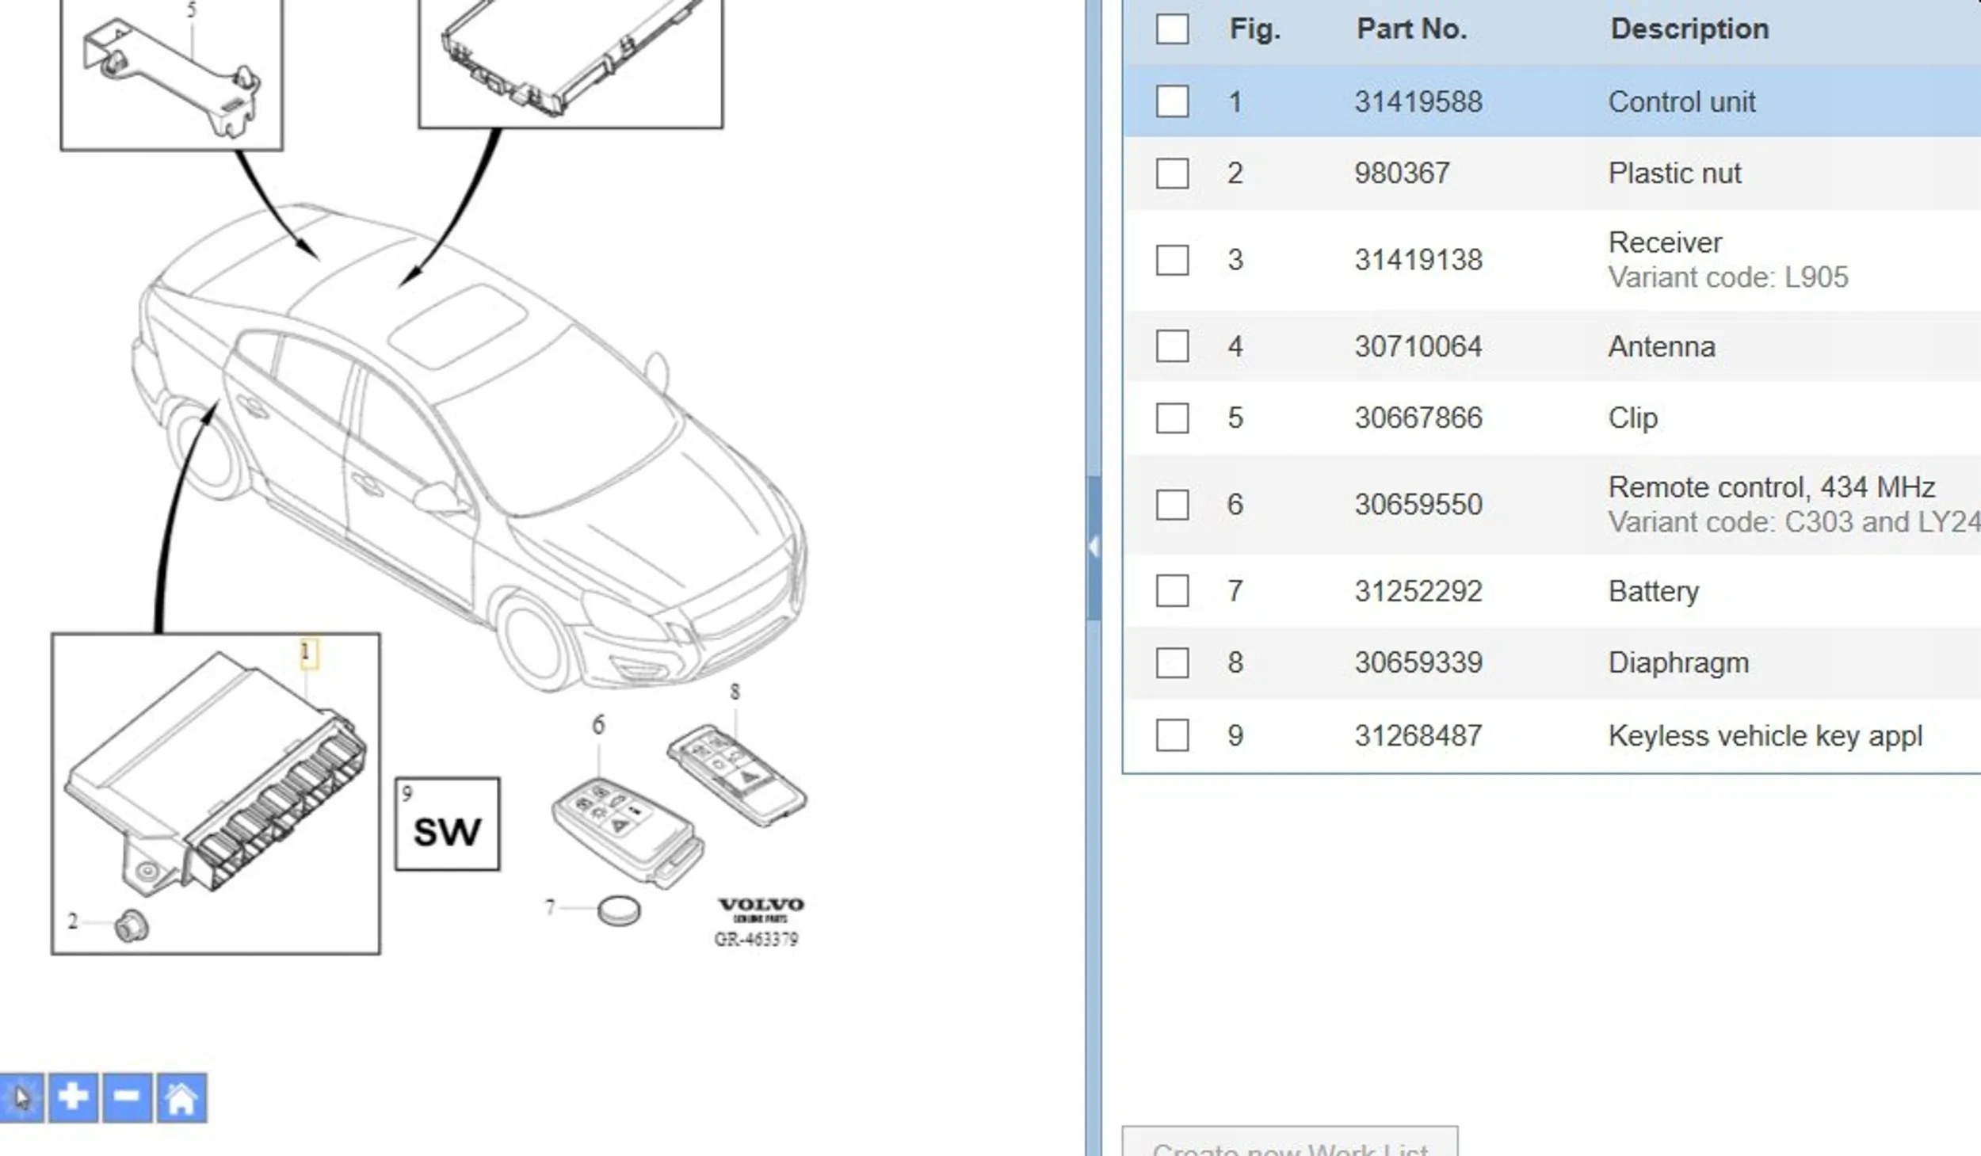Click the Description column header
1981x1156 pixels.
pos(1689,29)
